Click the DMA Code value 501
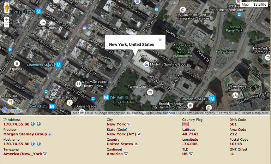 pos(233,124)
